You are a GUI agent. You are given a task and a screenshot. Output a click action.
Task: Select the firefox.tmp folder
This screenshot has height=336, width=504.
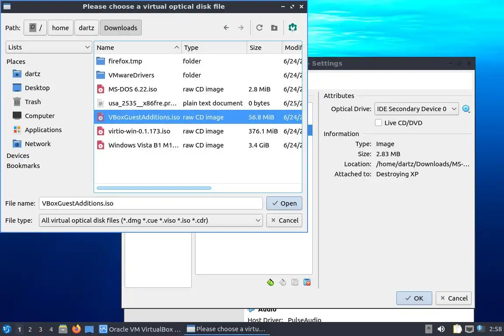(x=198, y=61)
